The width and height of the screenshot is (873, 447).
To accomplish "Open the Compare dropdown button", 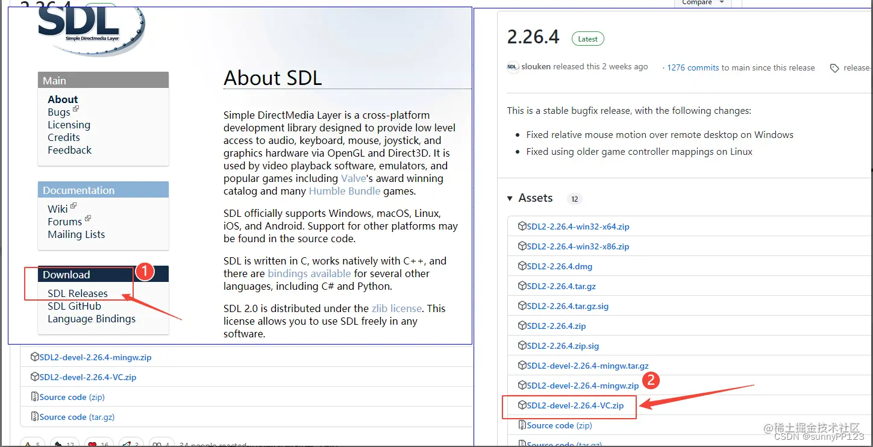I will coord(702,3).
